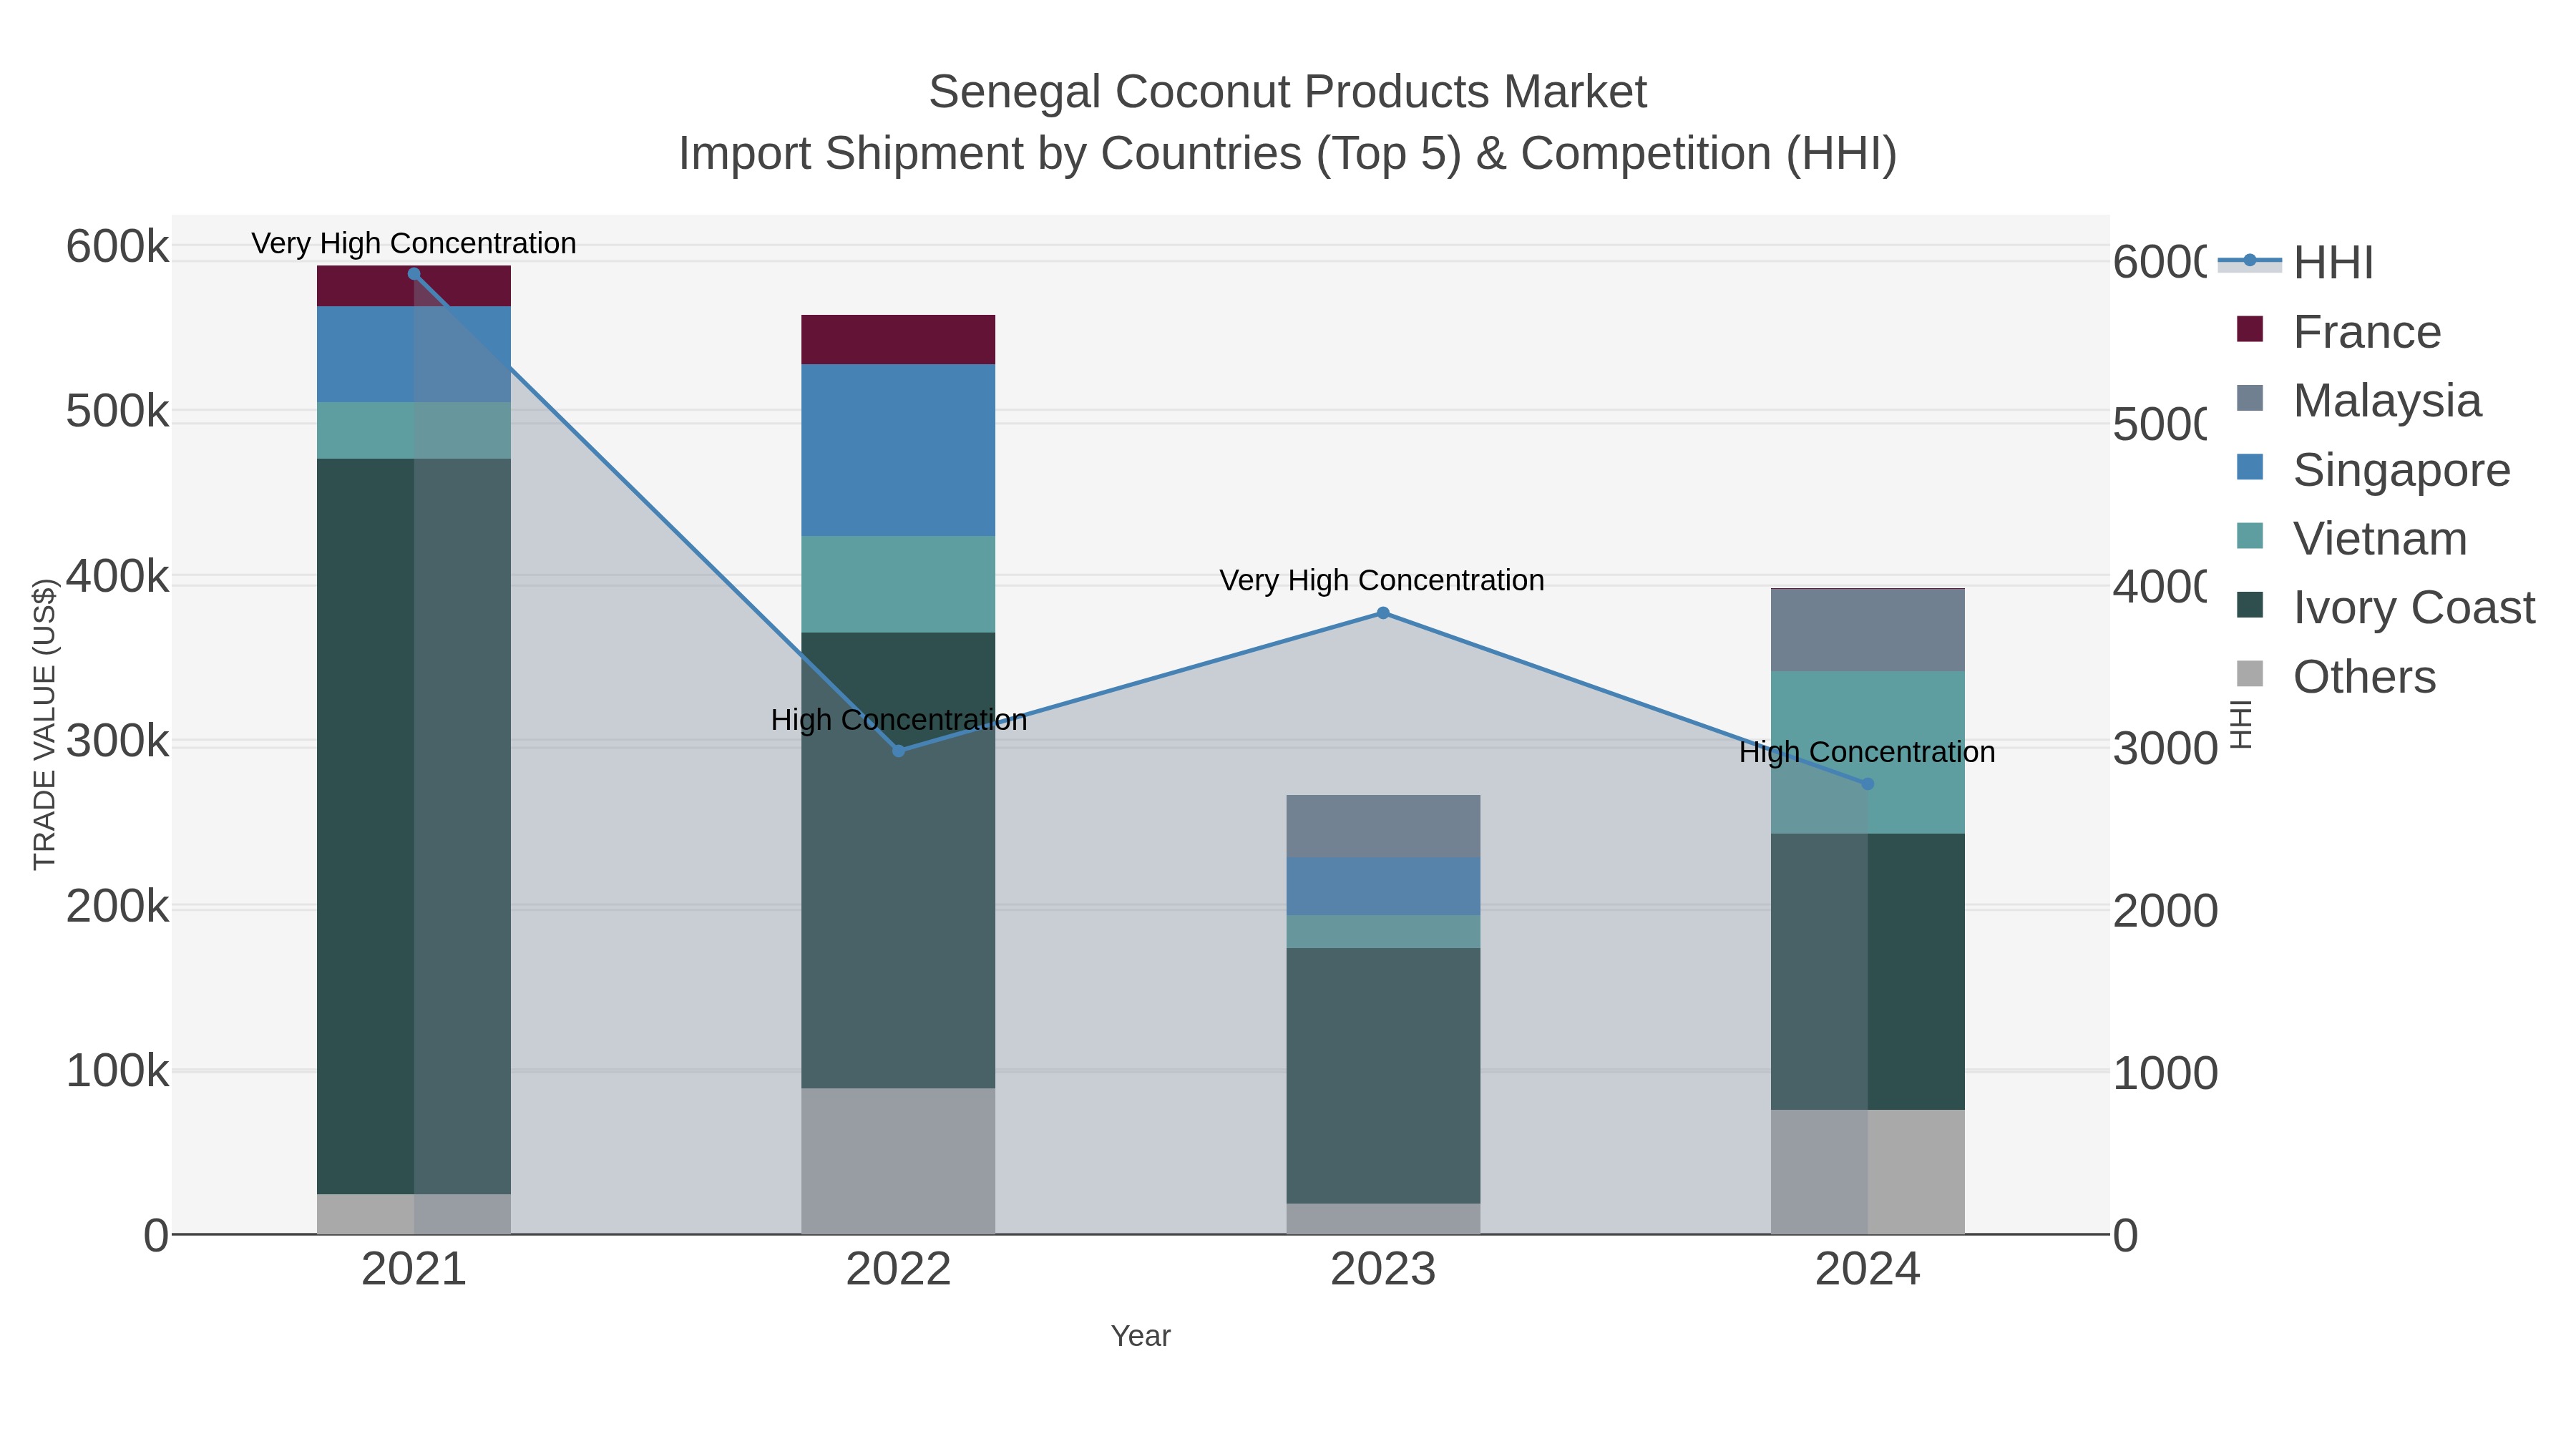Screen dimensions: 2576x1449
Task: Click the 2023 Malaysia bar segment
Action: (1383, 827)
